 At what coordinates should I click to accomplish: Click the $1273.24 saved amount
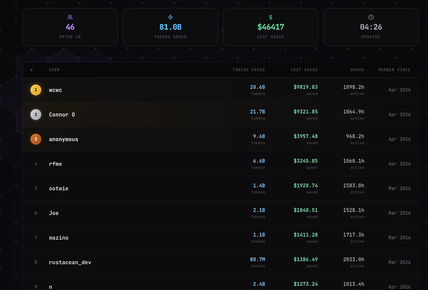tap(306, 284)
